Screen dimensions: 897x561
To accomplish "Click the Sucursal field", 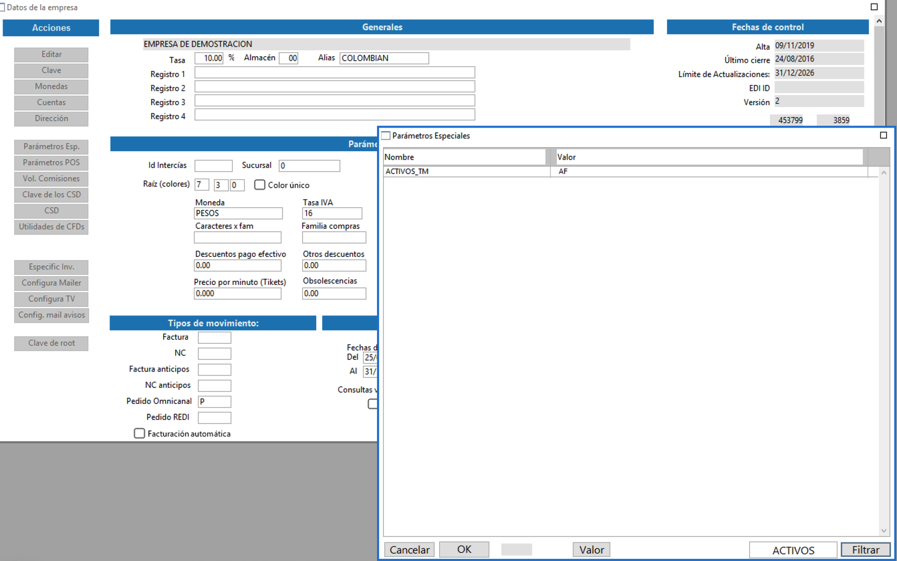I will [x=309, y=166].
